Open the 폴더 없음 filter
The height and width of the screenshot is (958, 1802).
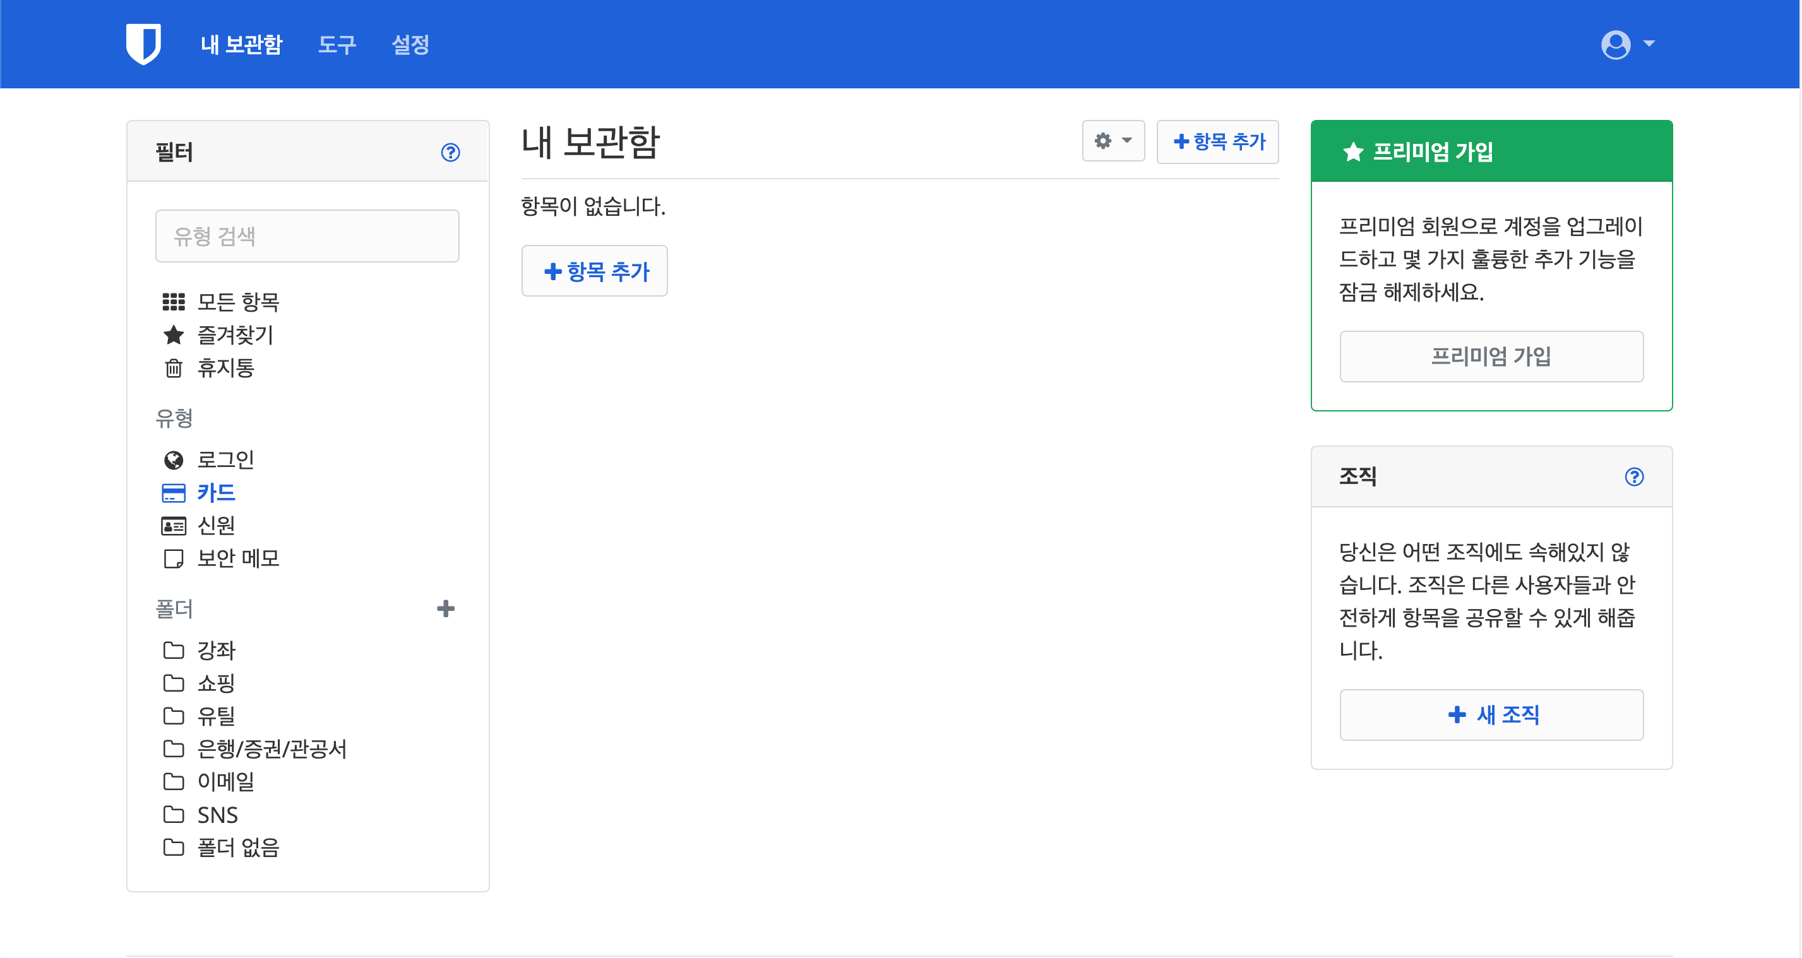pyautogui.click(x=239, y=847)
